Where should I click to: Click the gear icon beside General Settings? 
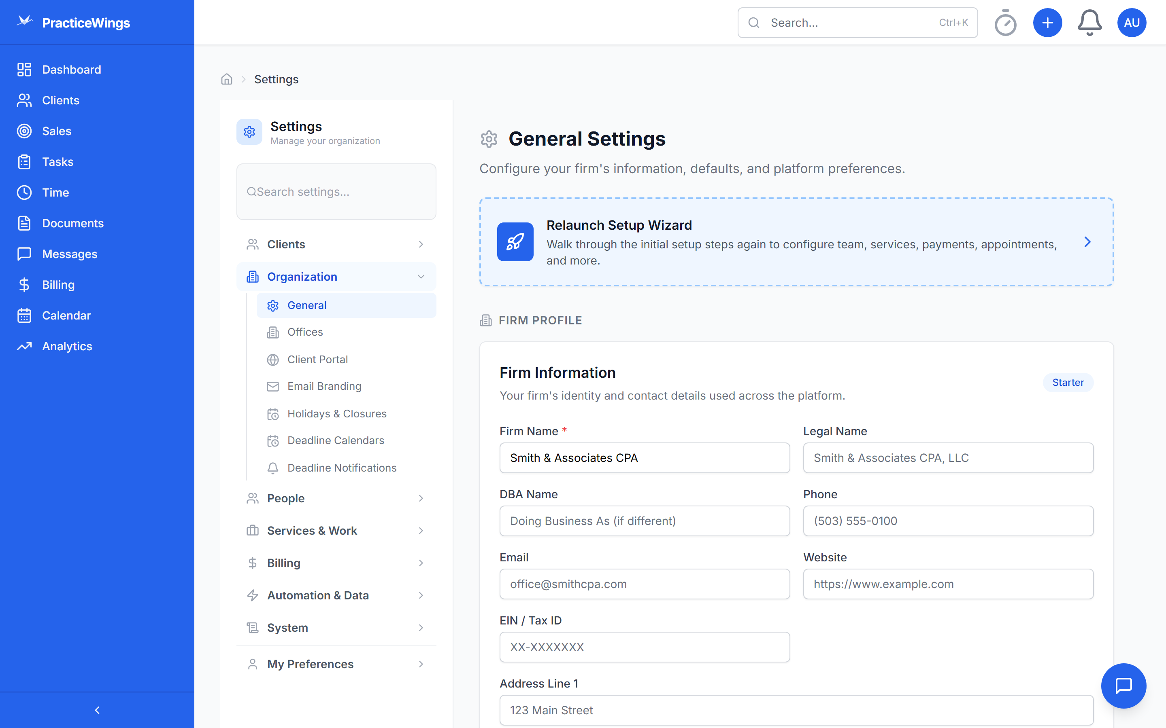point(489,139)
